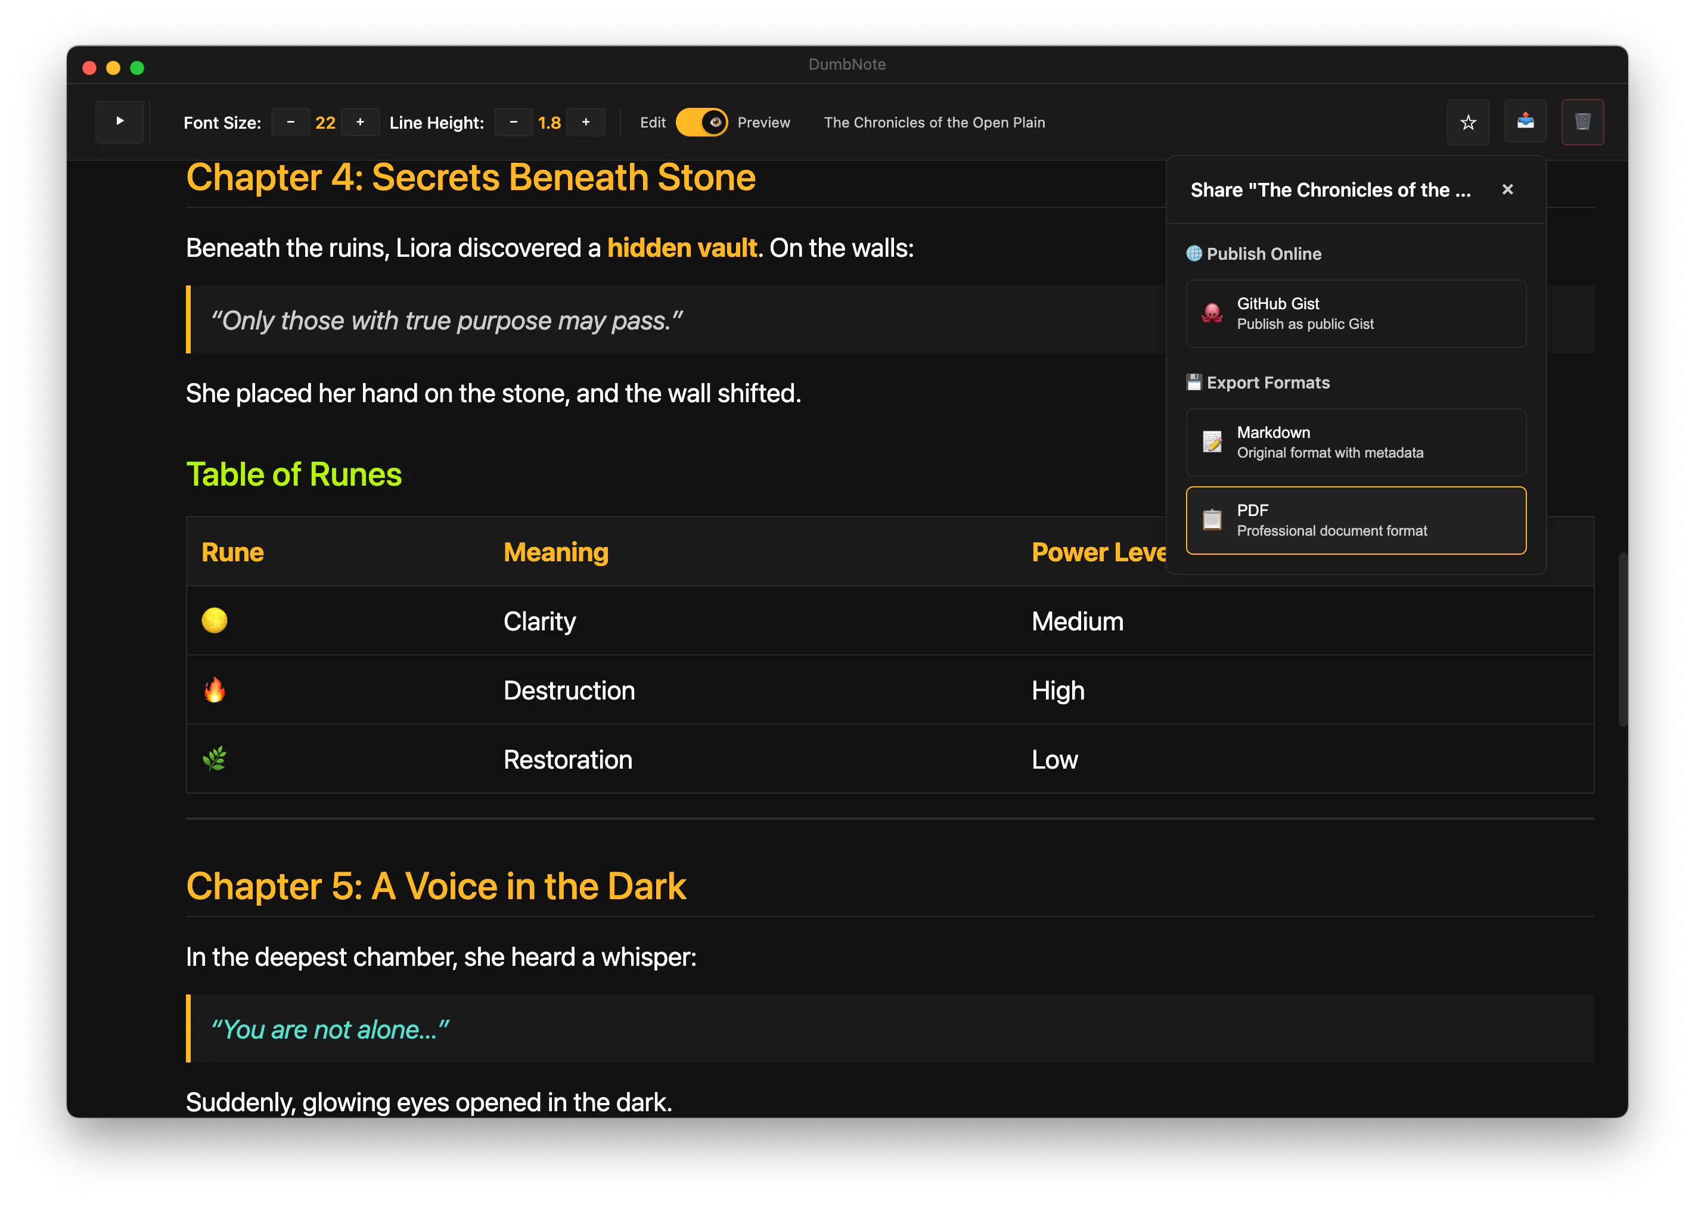This screenshot has width=1695, height=1206.
Task: Click the sidebar play arrow button
Action: click(120, 122)
